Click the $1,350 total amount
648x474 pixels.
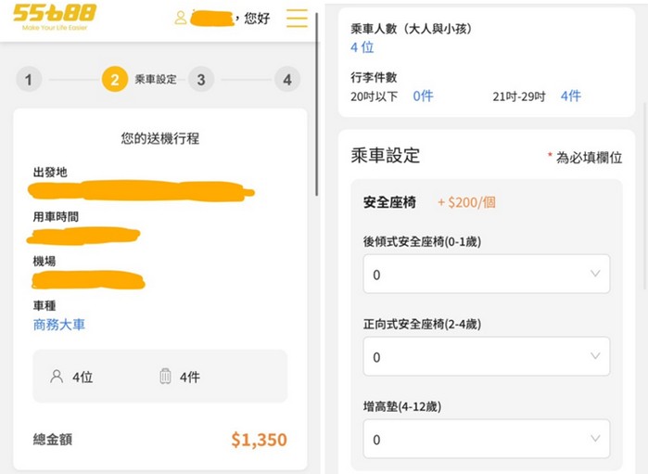point(259,440)
